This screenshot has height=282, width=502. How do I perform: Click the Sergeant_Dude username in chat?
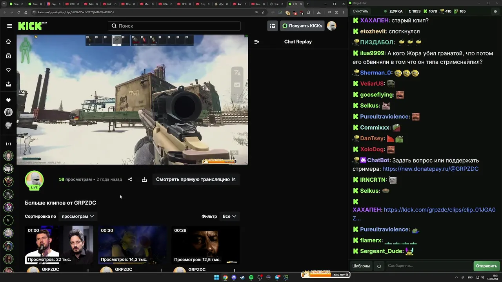382,251
